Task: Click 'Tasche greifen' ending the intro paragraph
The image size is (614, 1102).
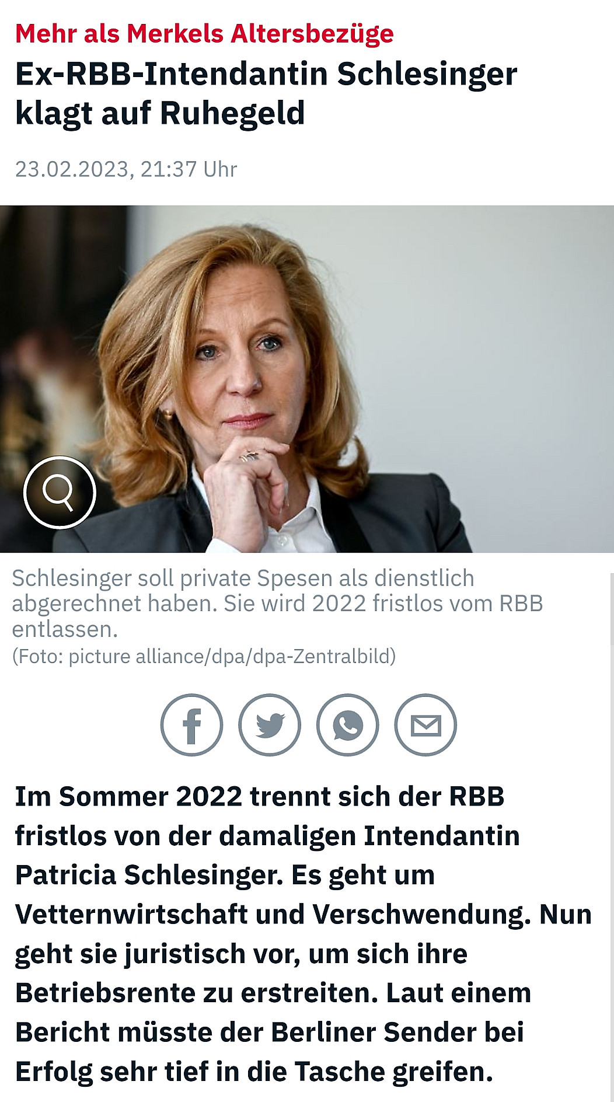Action: coord(394,1072)
